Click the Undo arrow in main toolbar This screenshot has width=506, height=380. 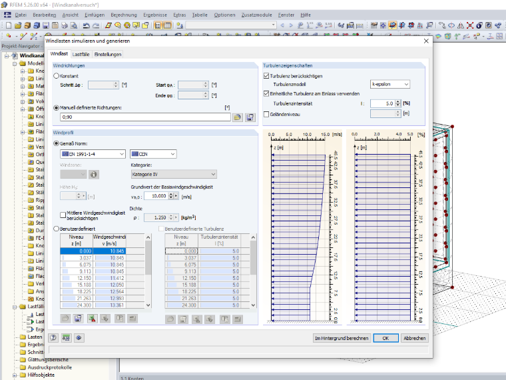86,25
